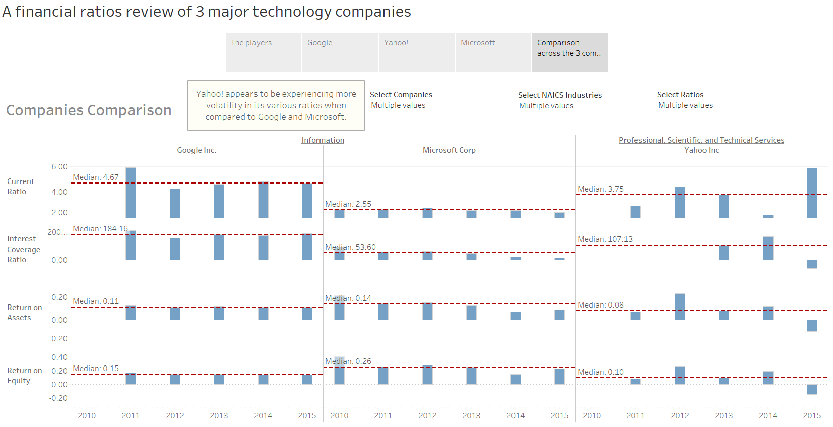Open the Google story tab

[x=340, y=52]
